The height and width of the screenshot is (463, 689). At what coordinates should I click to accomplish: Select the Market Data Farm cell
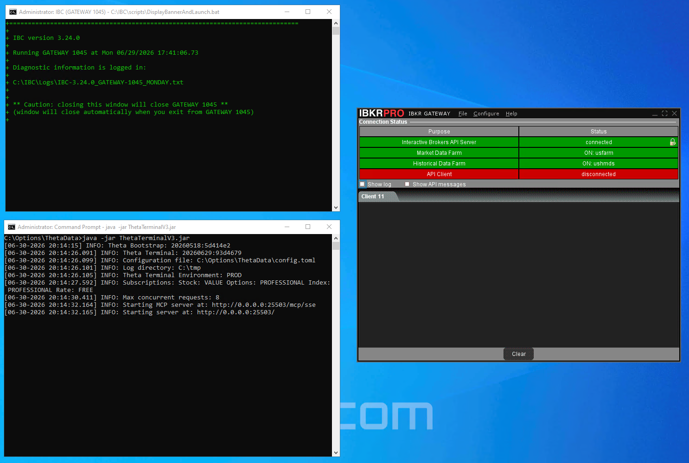click(x=439, y=153)
